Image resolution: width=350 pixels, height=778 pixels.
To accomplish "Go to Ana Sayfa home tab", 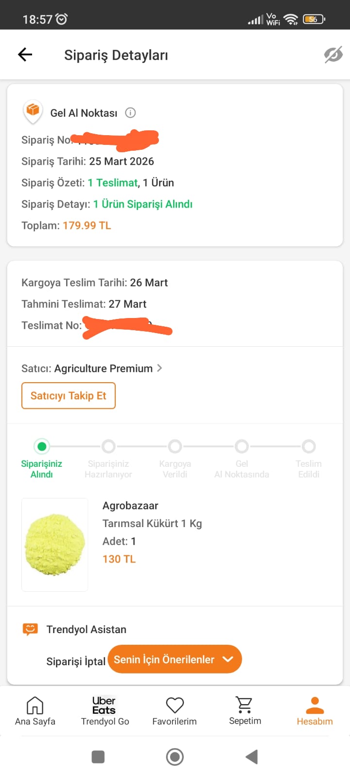I will click(x=35, y=710).
